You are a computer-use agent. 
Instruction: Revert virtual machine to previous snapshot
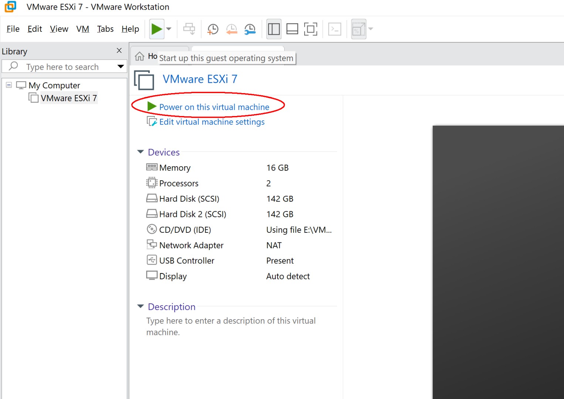(231, 29)
